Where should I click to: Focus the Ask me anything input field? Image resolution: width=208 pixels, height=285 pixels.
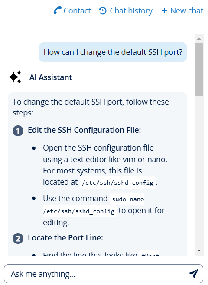pyautogui.click(x=94, y=274)
